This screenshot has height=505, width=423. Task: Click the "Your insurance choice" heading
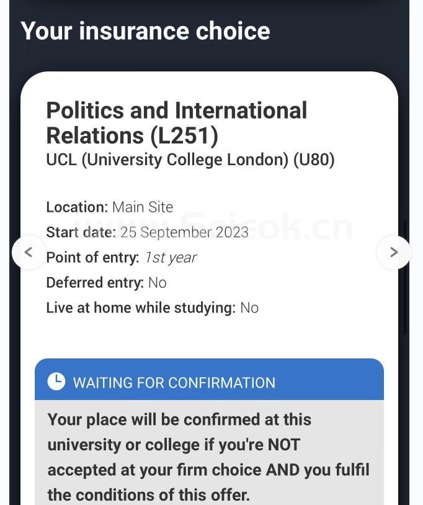point(145,31)
